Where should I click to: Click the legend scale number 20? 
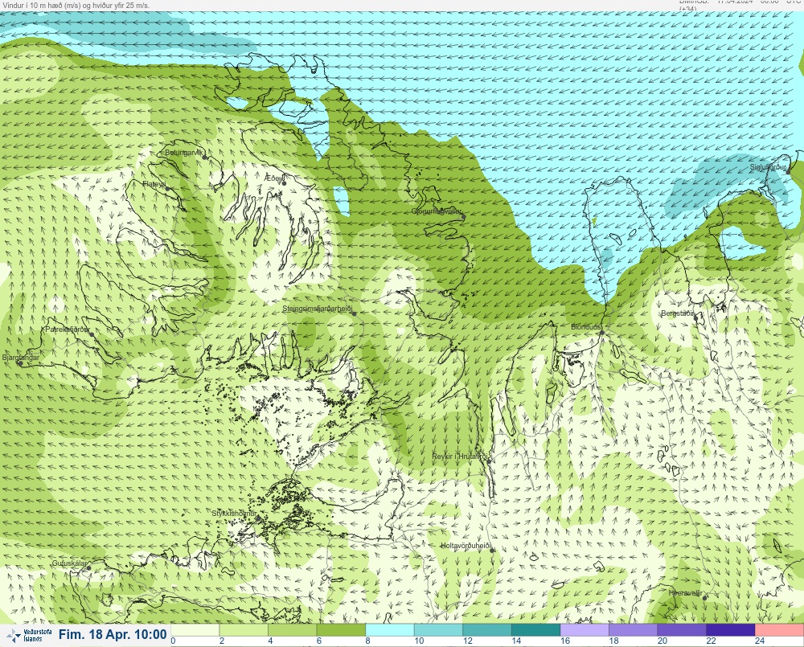[x=662, y=641]
